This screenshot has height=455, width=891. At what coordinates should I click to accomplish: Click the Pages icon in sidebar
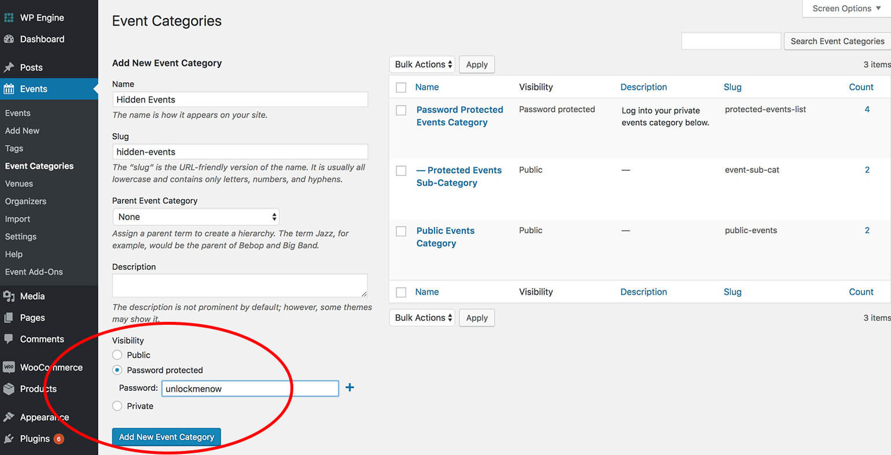click(x=9, y=318)
